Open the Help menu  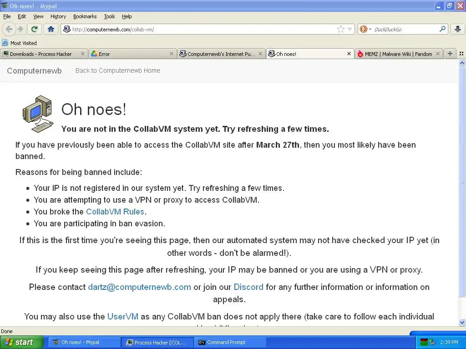coord(127,16)
